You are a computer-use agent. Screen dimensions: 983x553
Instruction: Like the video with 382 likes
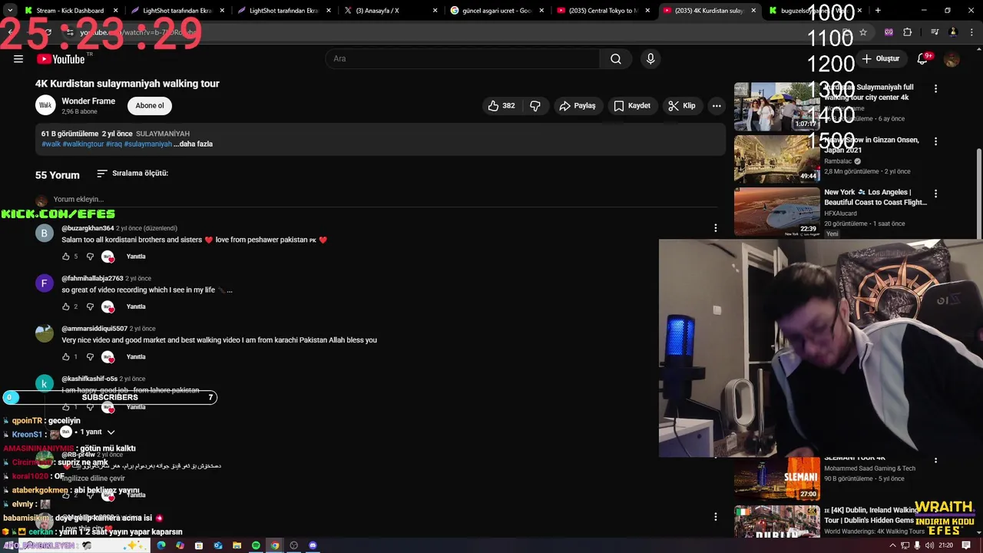point(501,106)
